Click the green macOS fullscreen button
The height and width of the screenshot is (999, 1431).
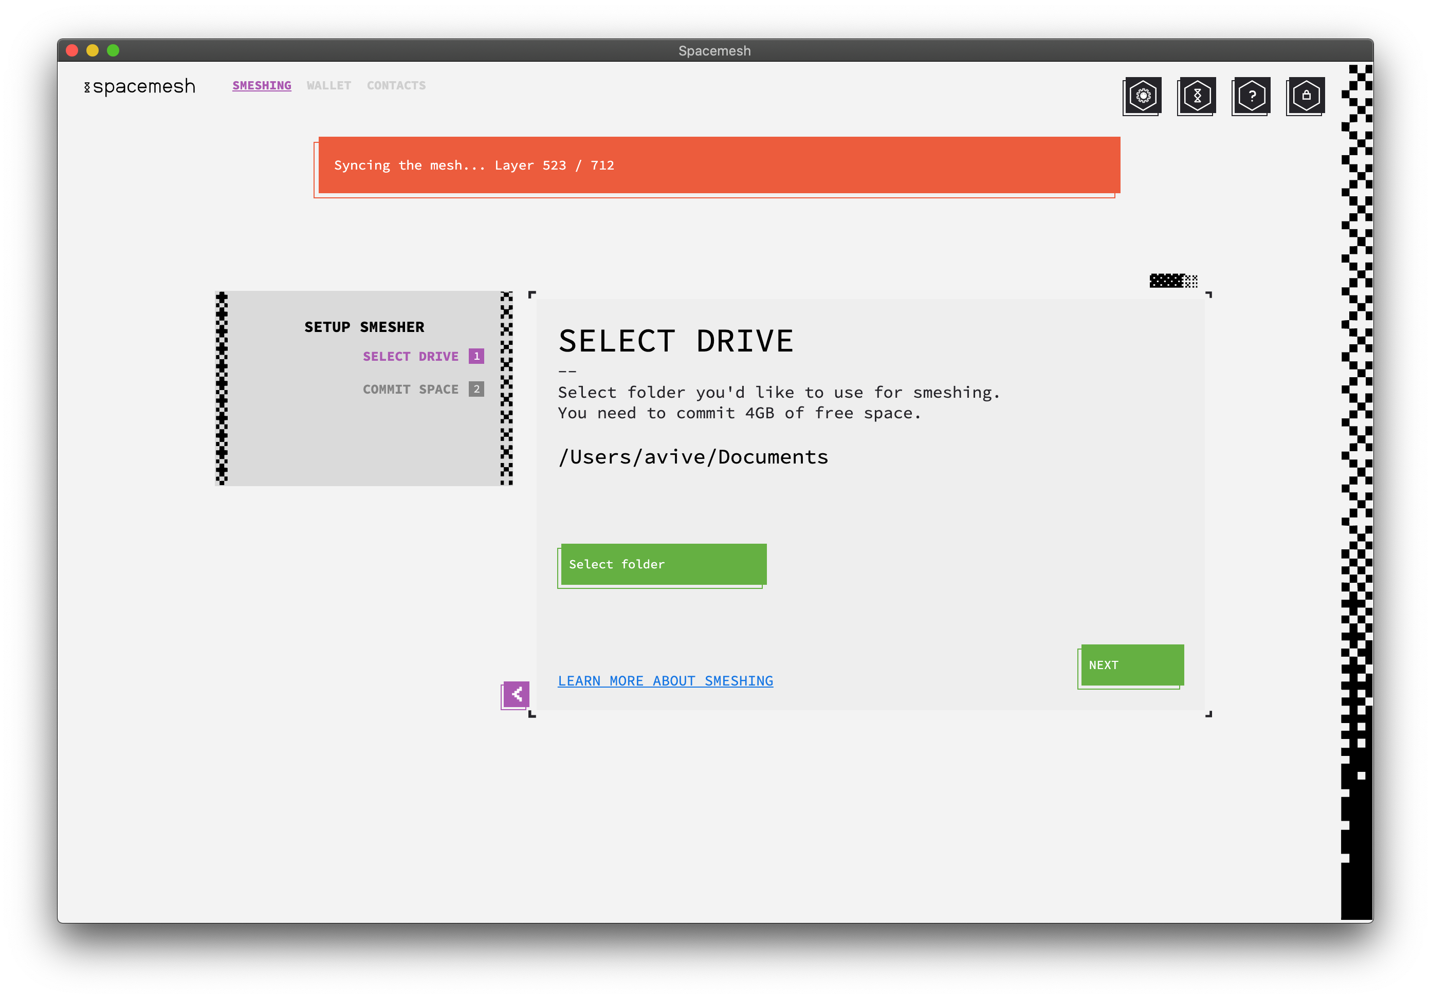[x=113, y=50]
